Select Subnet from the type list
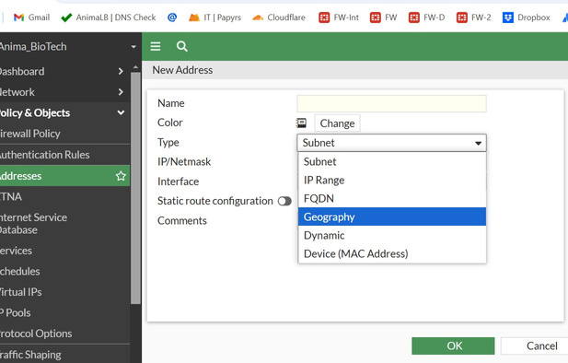568x363 pixels. click(392, 162)
